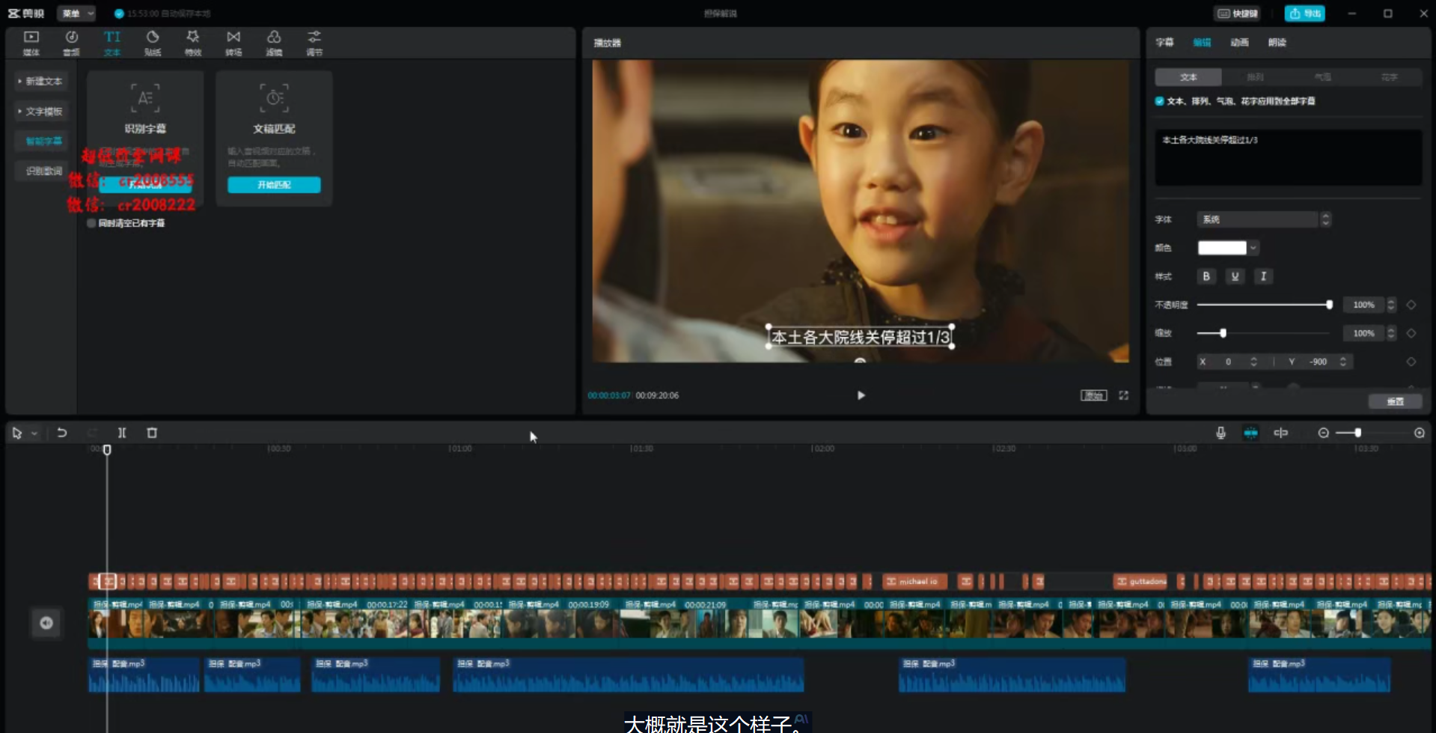Select the Bubble (气泡) sub-tab
The height and width of the screenshot is (733, 1436).
[1322, 77]
